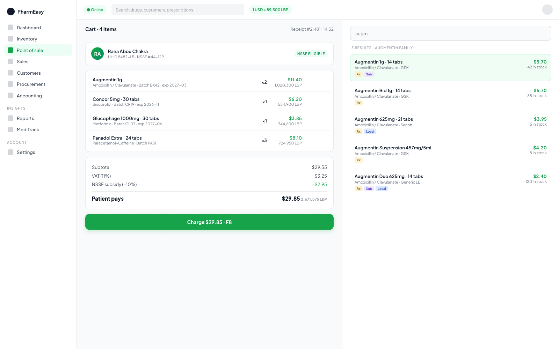
Task: Go to Inventory section
Action: pos(38,39)
